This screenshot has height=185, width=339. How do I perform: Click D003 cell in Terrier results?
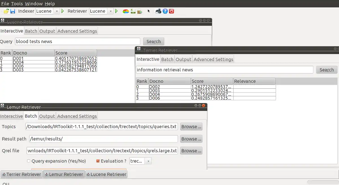(x=170, y=91)
